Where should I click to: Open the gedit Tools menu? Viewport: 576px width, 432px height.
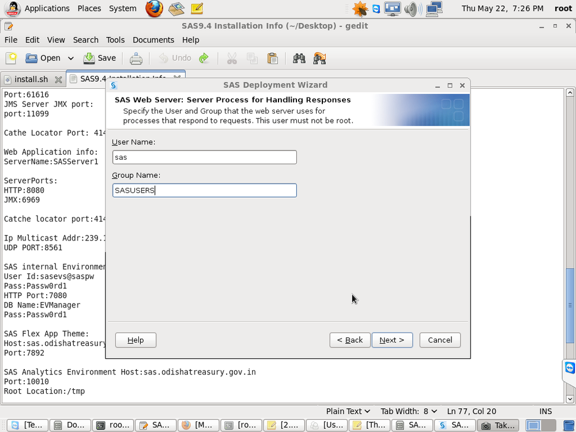115,40
